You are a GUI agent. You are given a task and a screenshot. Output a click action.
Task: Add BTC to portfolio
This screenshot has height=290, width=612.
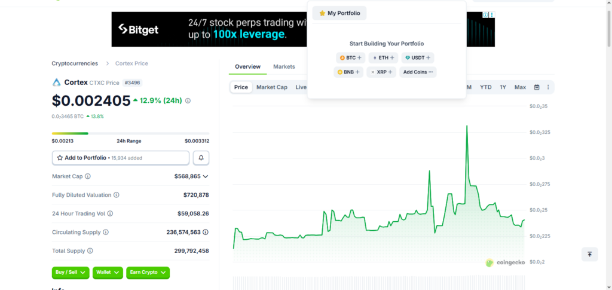[x=350, y=58]
